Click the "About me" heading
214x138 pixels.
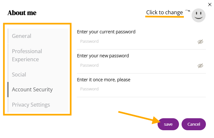coord(22,13)
